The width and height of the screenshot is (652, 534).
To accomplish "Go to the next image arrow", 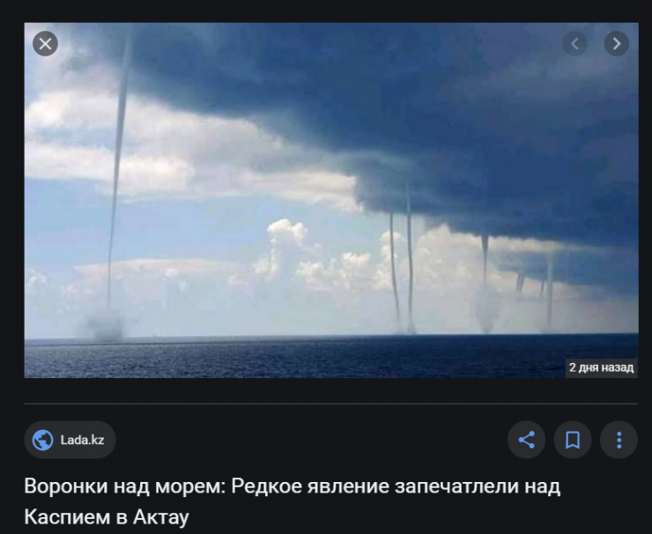I will point(616,43).
